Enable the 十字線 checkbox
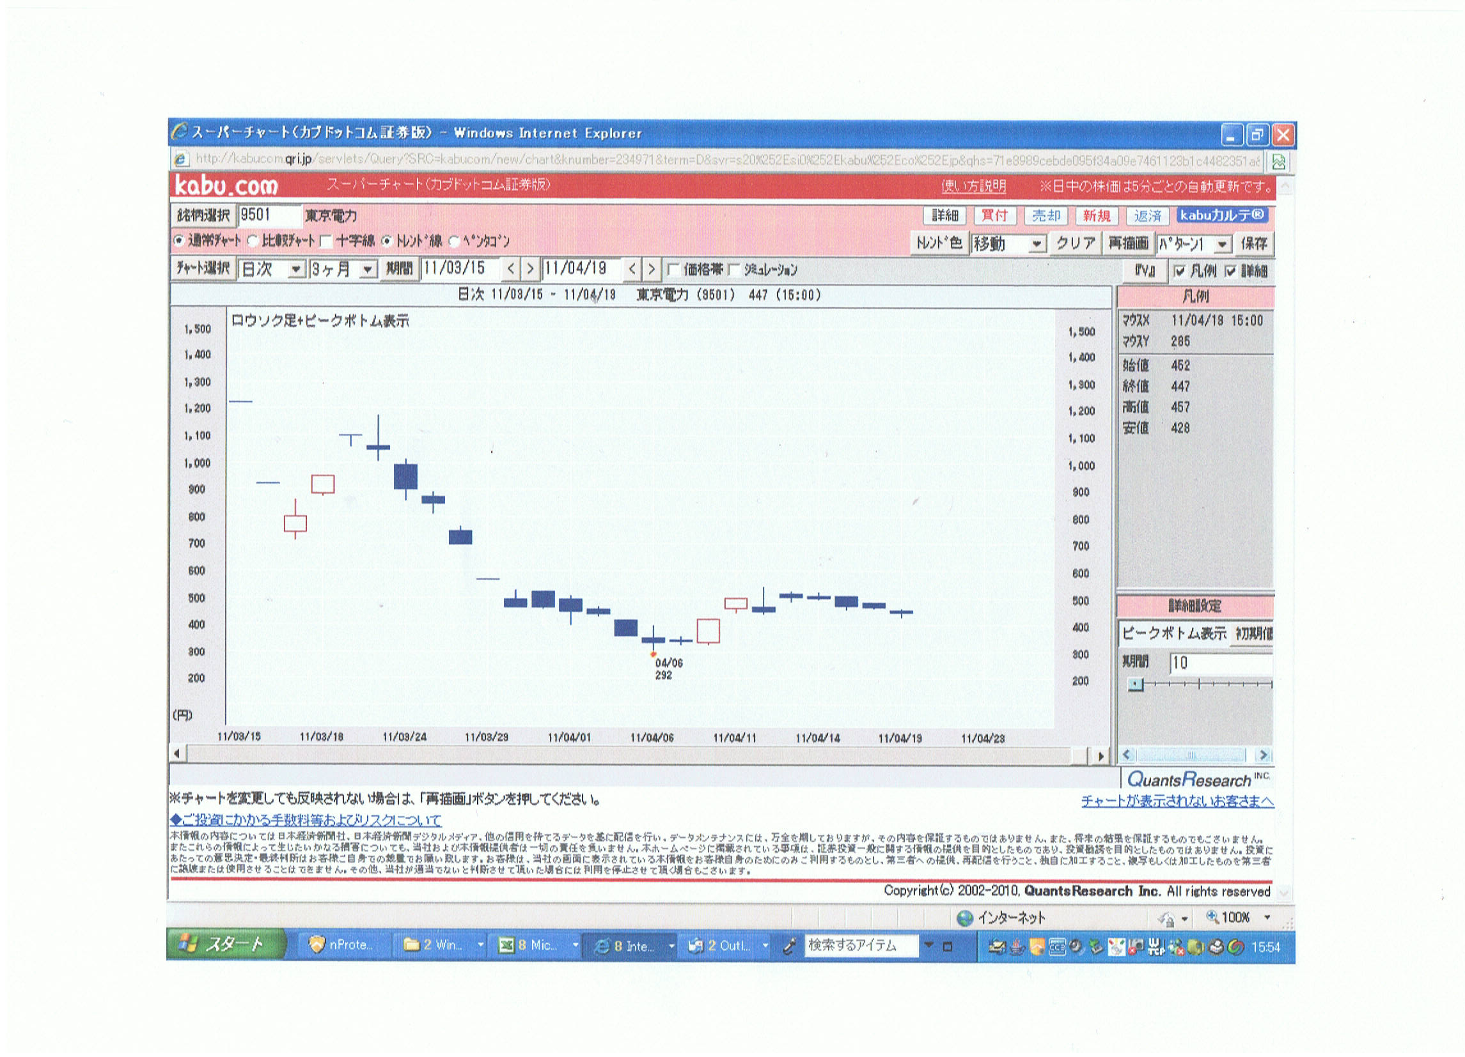Screen dimensions: 1465x1057 pos(326,242)
